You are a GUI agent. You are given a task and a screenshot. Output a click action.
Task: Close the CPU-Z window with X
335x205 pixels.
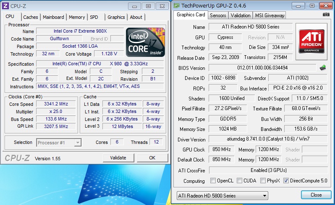tap(162, 6)
